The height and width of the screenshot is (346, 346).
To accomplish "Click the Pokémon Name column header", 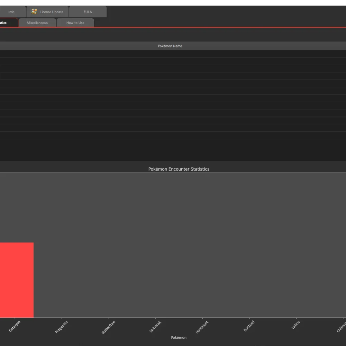I will point(170,46).
